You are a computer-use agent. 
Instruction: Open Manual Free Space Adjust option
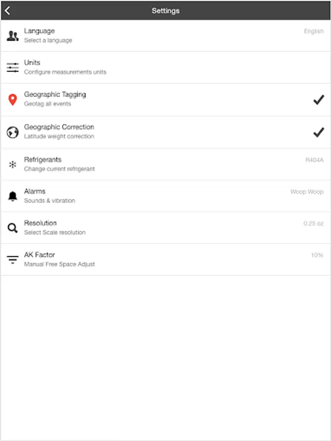tap(59, 265)
